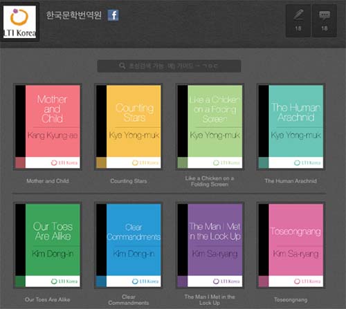Click the Counting Stars caption text
This screenshot has width=346, height=309.
[129, 181]
